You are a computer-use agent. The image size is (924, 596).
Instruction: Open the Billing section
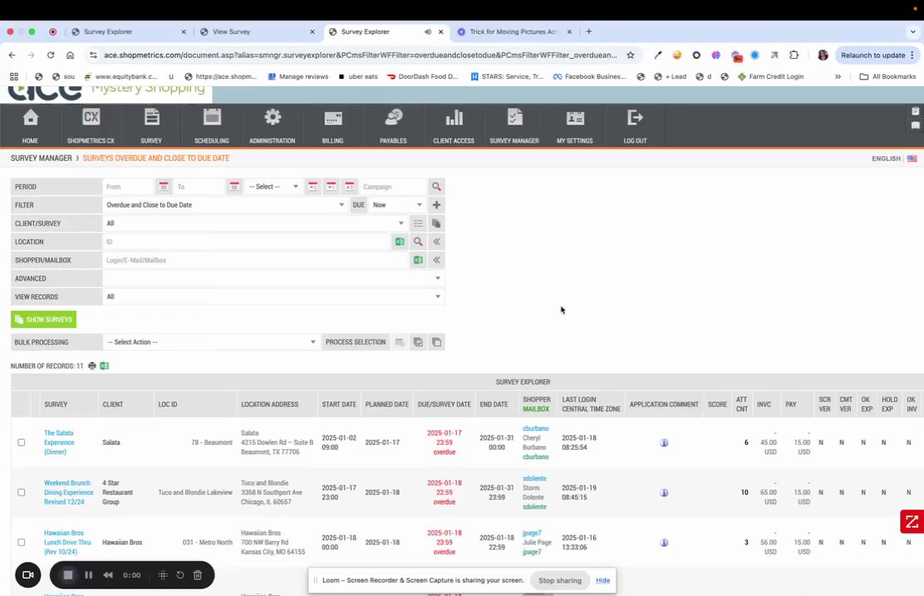(333, 125)
